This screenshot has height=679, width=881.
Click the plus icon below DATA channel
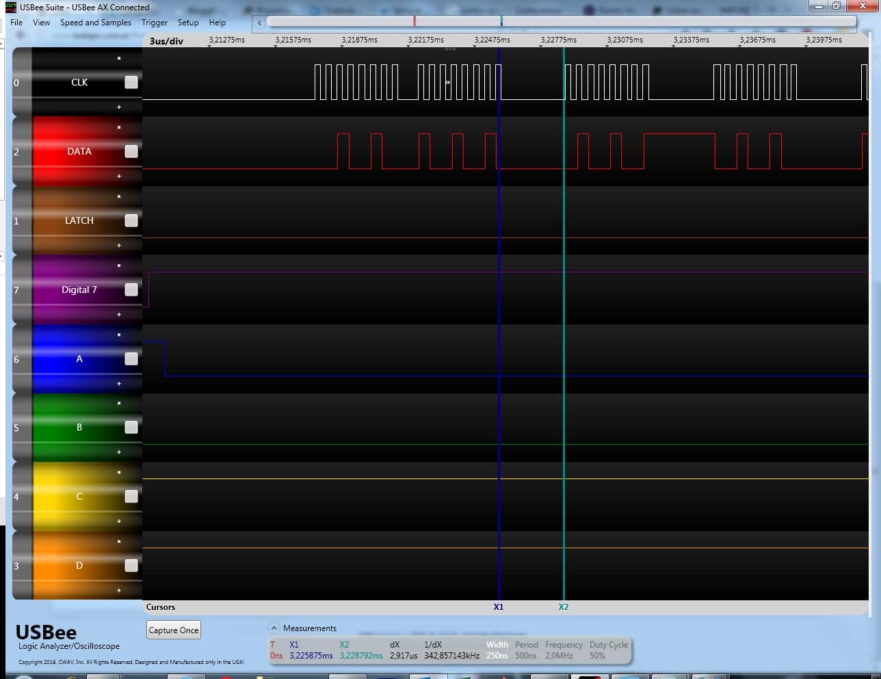coord(119,176)
